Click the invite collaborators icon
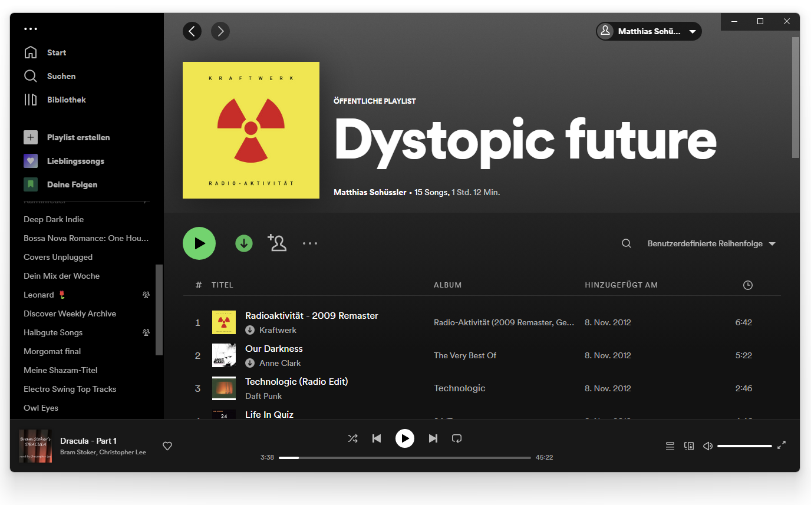This screenshot has width=811, height=505. (x=277, y=243)
